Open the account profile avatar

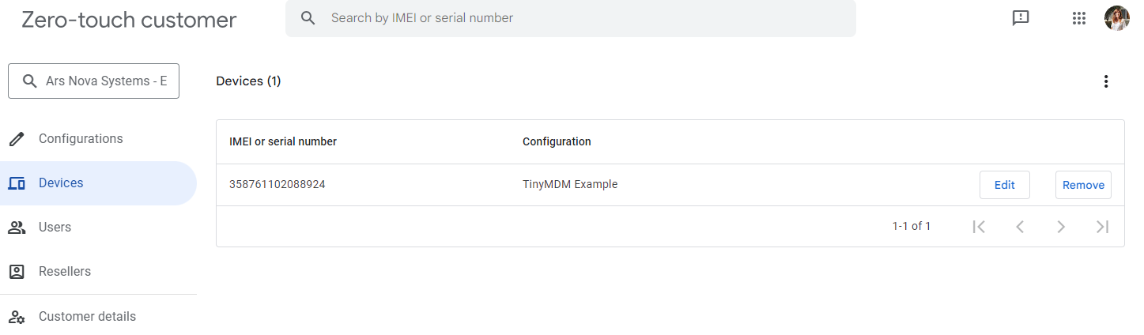coord(1117,18)
